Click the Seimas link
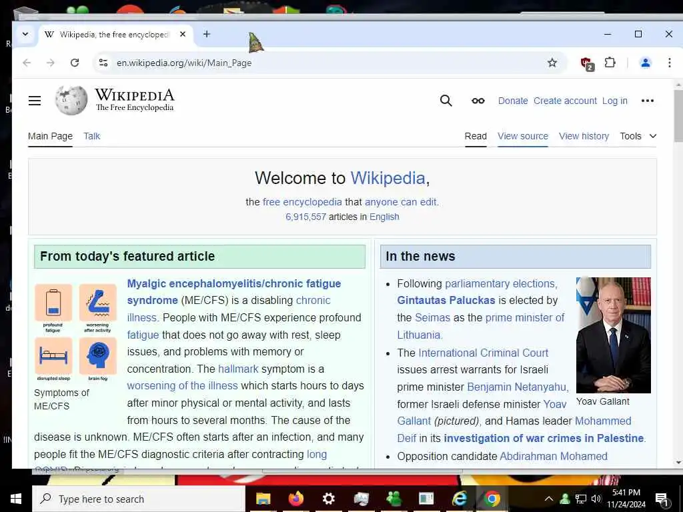683x512 pixels. coord(432,318)
